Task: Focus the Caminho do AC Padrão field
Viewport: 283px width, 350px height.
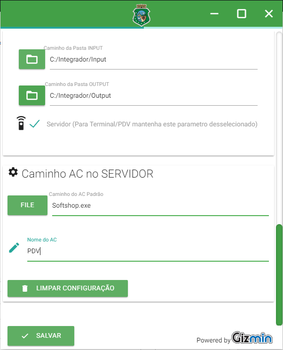Action: click(160, 206)
